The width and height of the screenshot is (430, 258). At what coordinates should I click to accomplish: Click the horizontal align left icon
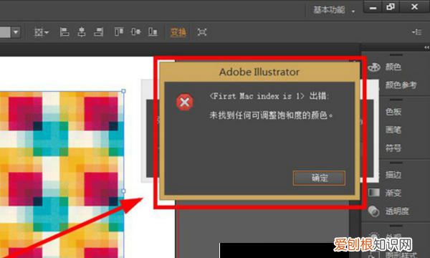tap(64, 32)
